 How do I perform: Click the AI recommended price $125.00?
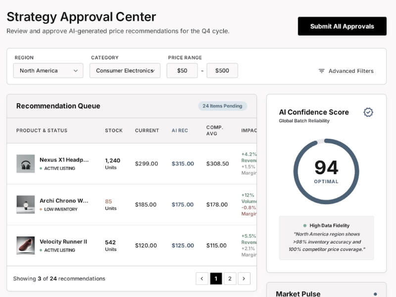pos(183,246)
